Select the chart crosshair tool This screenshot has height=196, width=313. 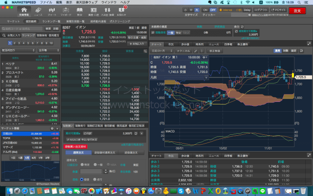click(202, 51)
